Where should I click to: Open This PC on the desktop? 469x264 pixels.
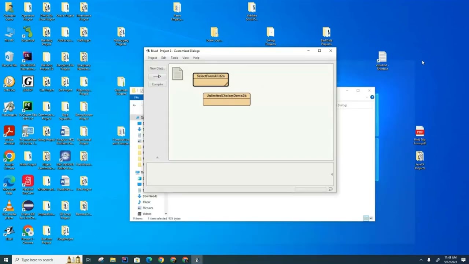(x=9, y=34)
